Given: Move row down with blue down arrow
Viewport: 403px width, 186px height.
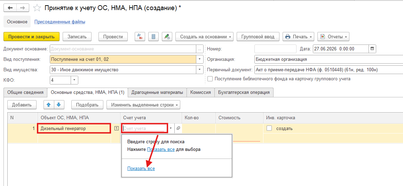Looking at the screenshot, I should [x=59, y=105].
